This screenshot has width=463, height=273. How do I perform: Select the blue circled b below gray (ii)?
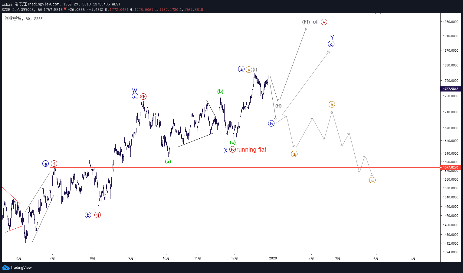tap(271, 123)
